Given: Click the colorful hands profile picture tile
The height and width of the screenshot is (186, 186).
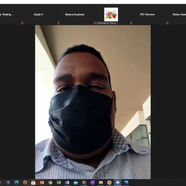Looking at the screenshot, I should [x=111, y=14].
